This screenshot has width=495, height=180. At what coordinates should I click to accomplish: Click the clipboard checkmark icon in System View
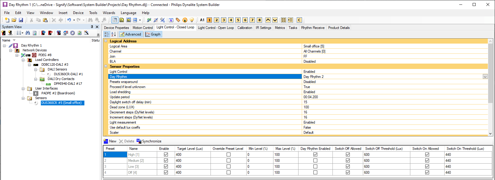click(x=79, y=33)
